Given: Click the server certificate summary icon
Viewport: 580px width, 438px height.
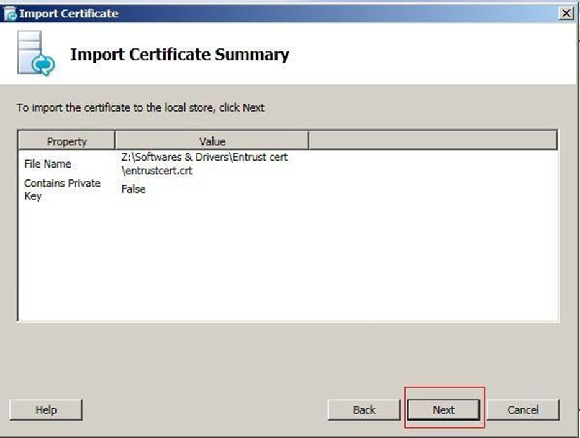Looking at the screenshot, I should 36,53.
